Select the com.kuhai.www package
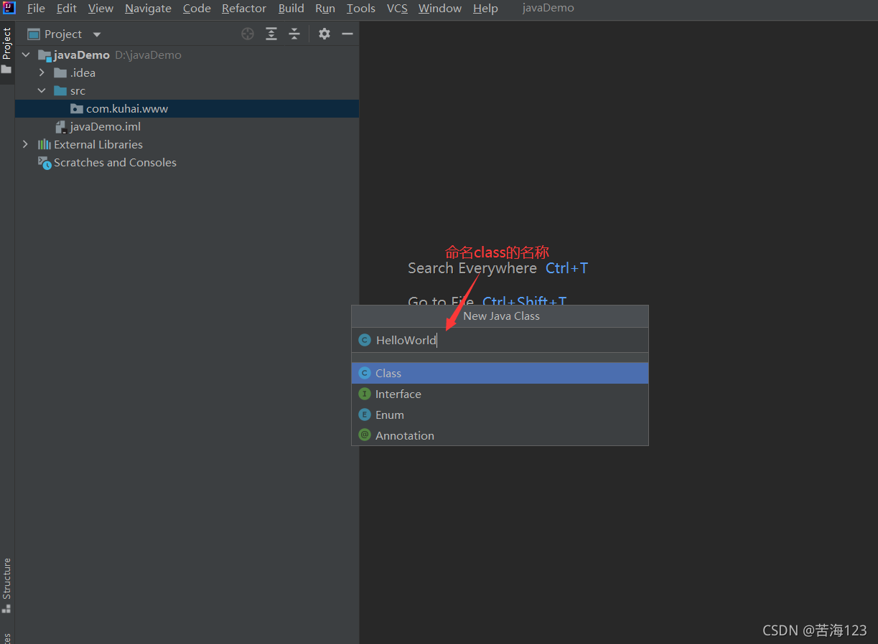Screen dimensions: 878x644 [187, 109]
